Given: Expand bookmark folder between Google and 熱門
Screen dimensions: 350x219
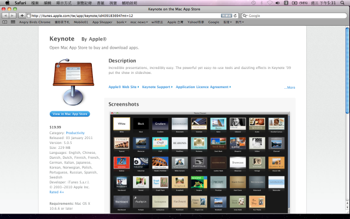Looking at the screenshot, I should coord(227,22).
